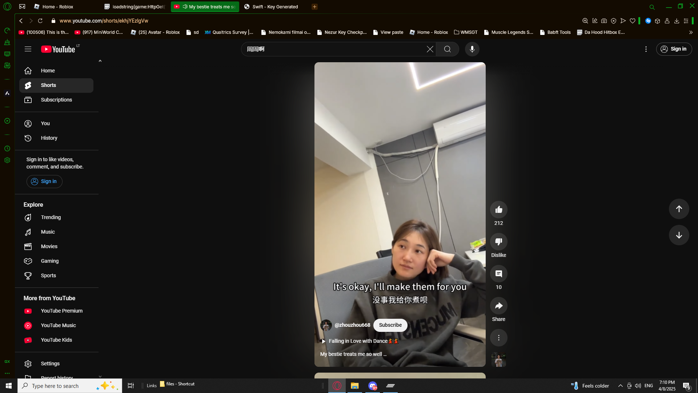Share this short video
The width and height of the screenshot is (698, 393).
tap(498, 306)
